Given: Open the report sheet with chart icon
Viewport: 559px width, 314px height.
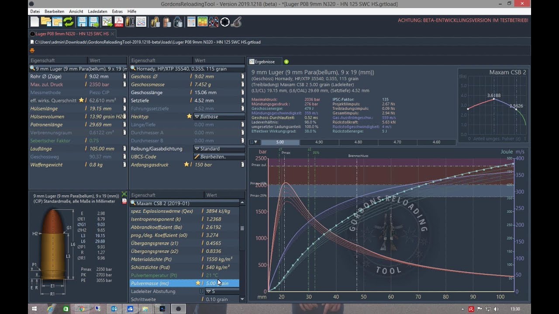Looking at the screenshot, I should (x=141, y=21).
